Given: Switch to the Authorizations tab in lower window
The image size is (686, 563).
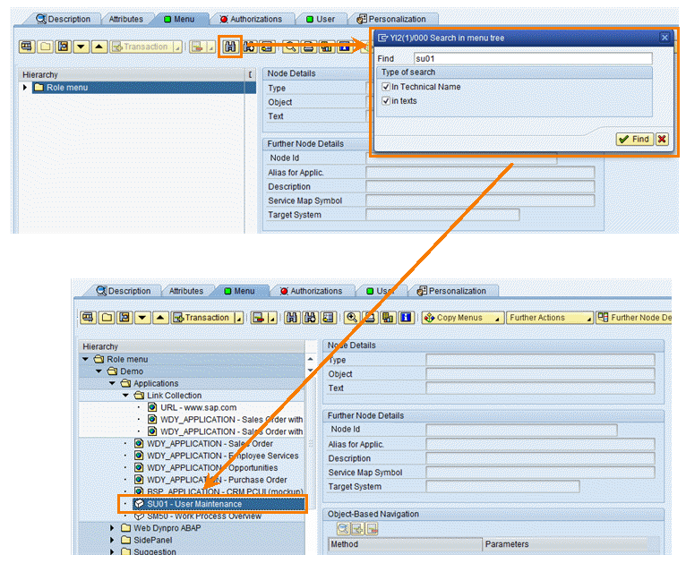Looking at the screenshot, I should (x=309, y=291).
